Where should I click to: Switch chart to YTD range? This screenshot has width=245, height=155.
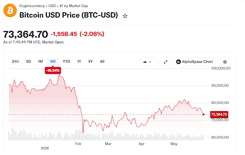(x=67, y=61)
